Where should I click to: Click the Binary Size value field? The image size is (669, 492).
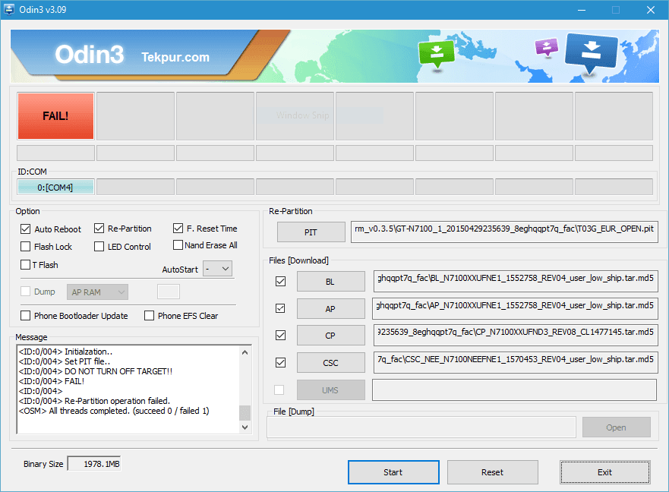pos(94,464)
